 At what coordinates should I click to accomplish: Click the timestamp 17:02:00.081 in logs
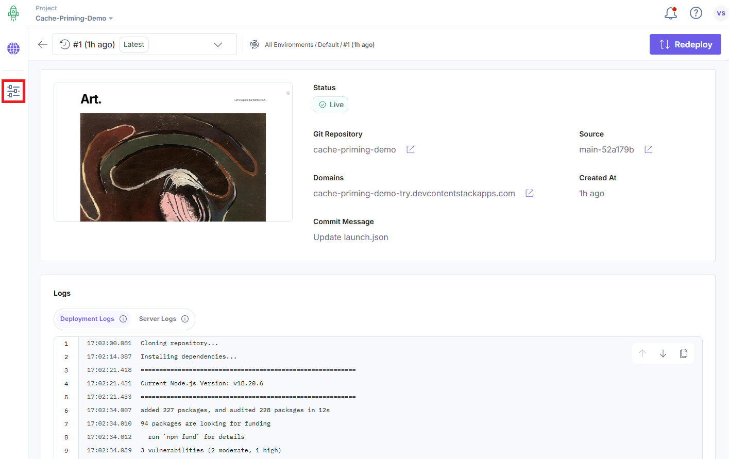tap(109, 343)
